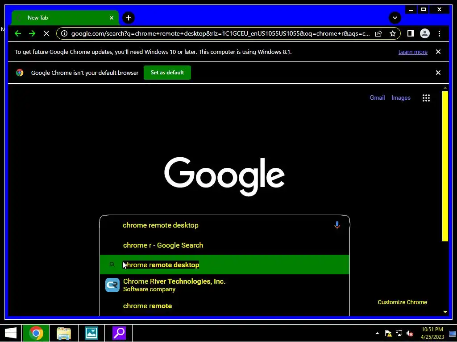This screenshot has height=342, width=457.
Task: Dismiss the default browser infobar
Action: click(x=438, y=73)
